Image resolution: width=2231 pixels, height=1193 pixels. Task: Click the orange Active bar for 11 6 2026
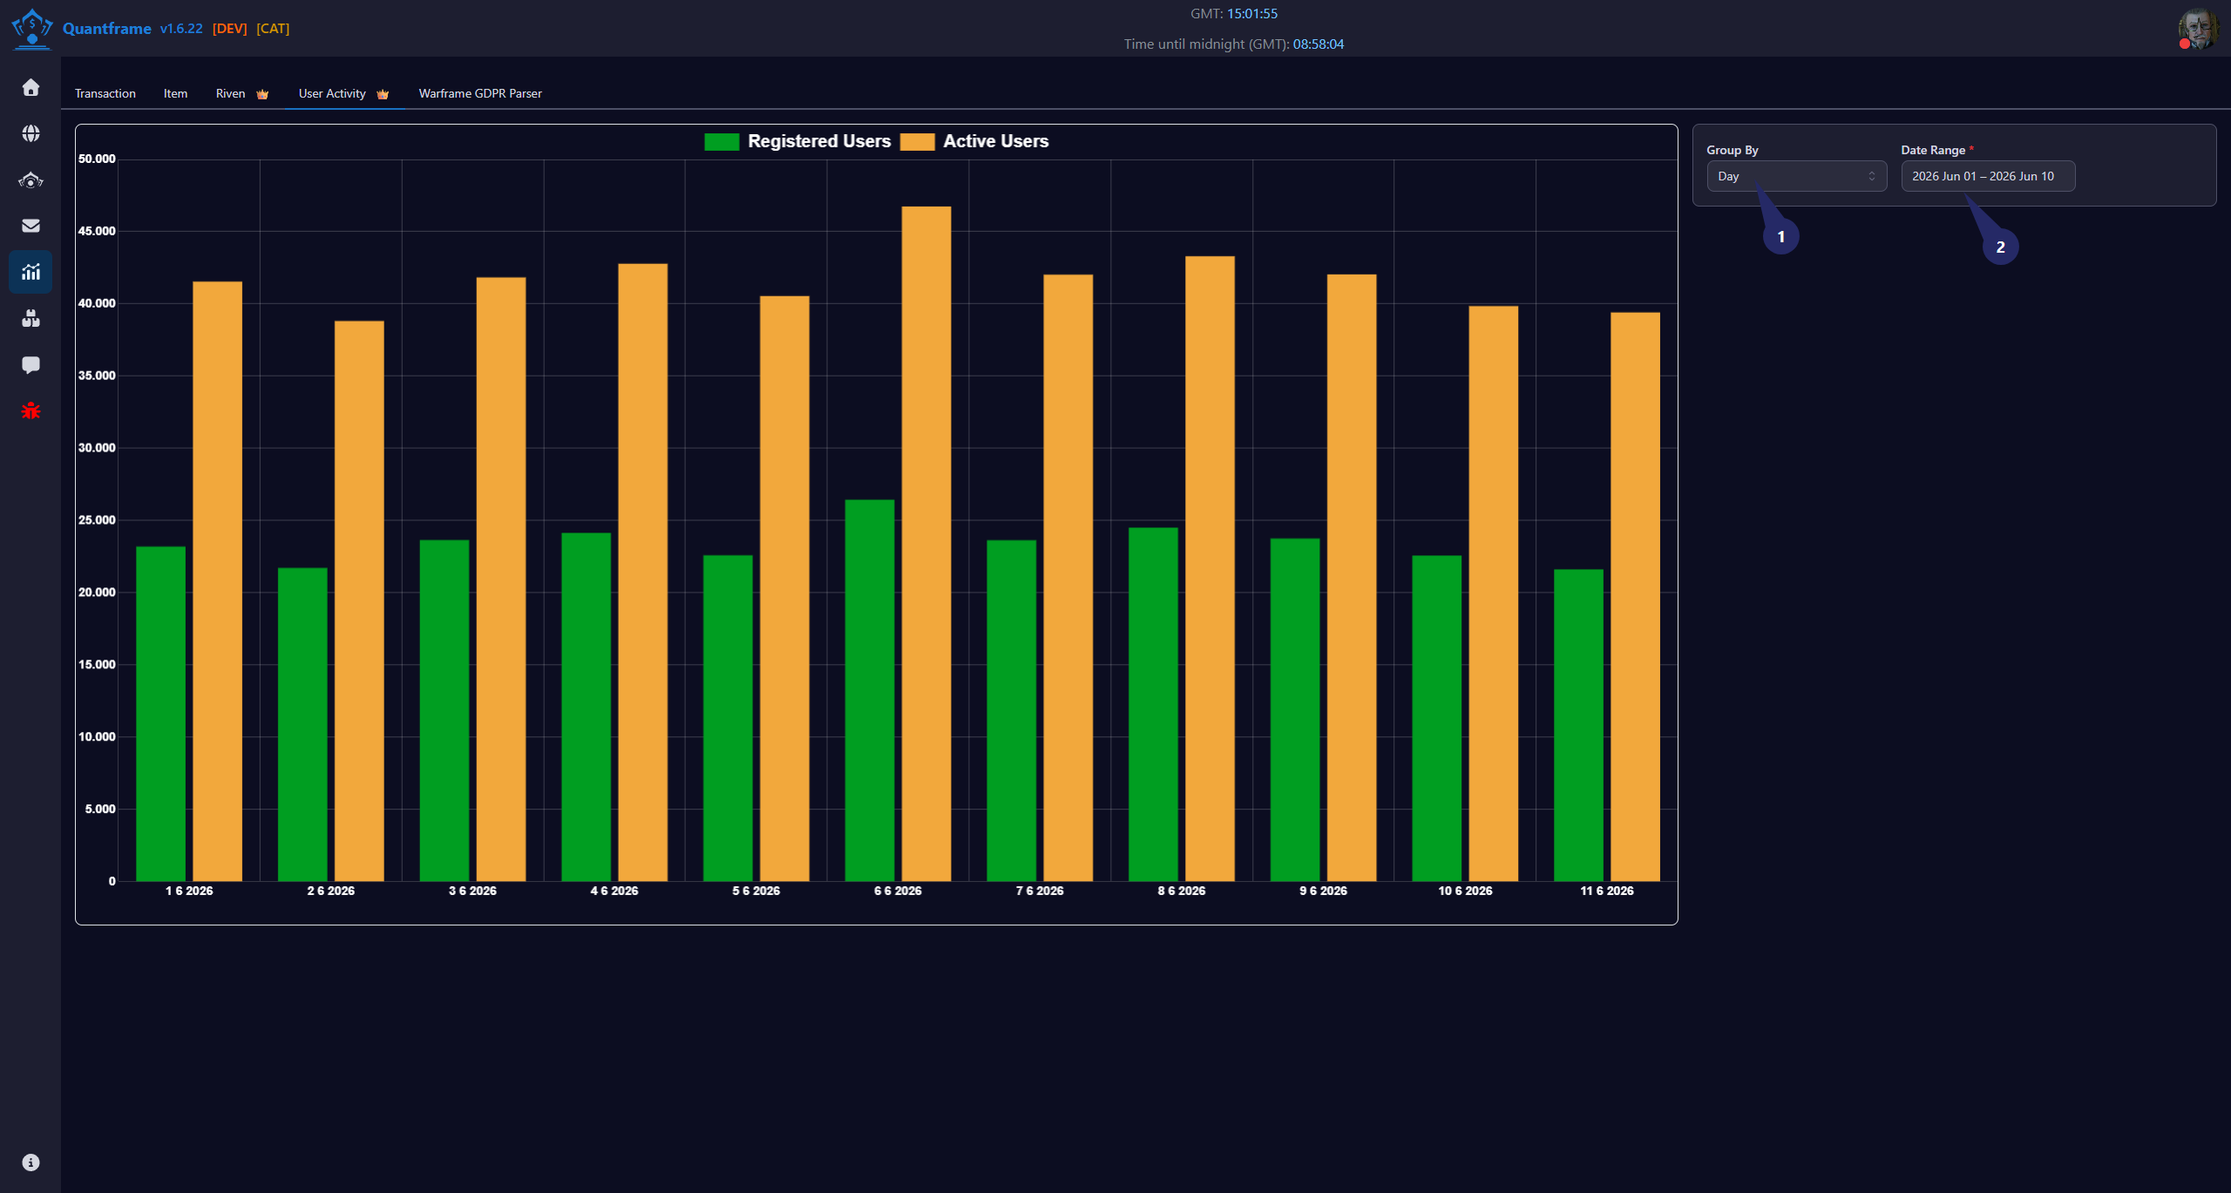pos(1636,597)
